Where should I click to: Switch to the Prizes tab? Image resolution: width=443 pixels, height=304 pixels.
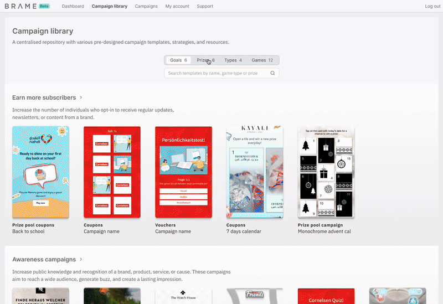(x=205, y=60)
